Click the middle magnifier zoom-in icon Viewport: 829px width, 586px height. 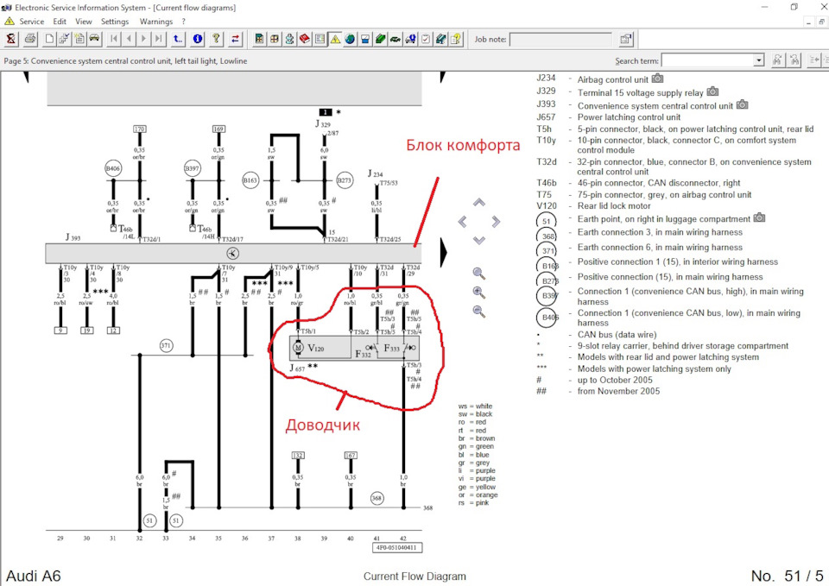479,293
